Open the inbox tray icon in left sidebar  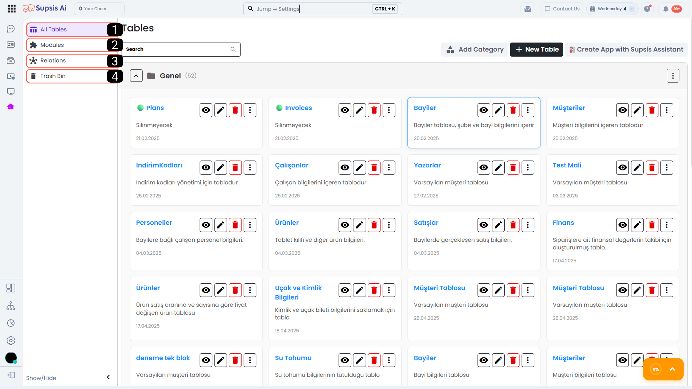(x=11, y=60)
